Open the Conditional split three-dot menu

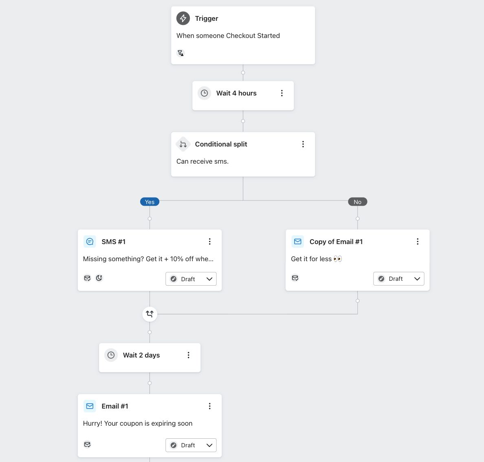pos(303,144)
